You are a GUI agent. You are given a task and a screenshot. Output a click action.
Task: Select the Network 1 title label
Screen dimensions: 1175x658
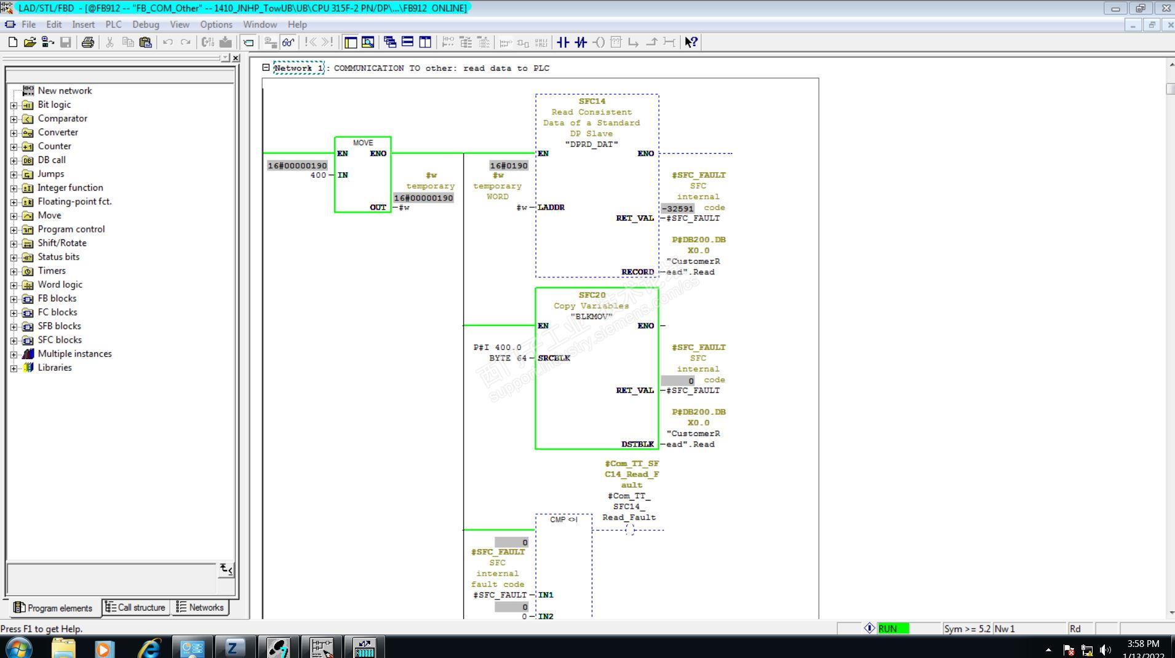(298, 68)
